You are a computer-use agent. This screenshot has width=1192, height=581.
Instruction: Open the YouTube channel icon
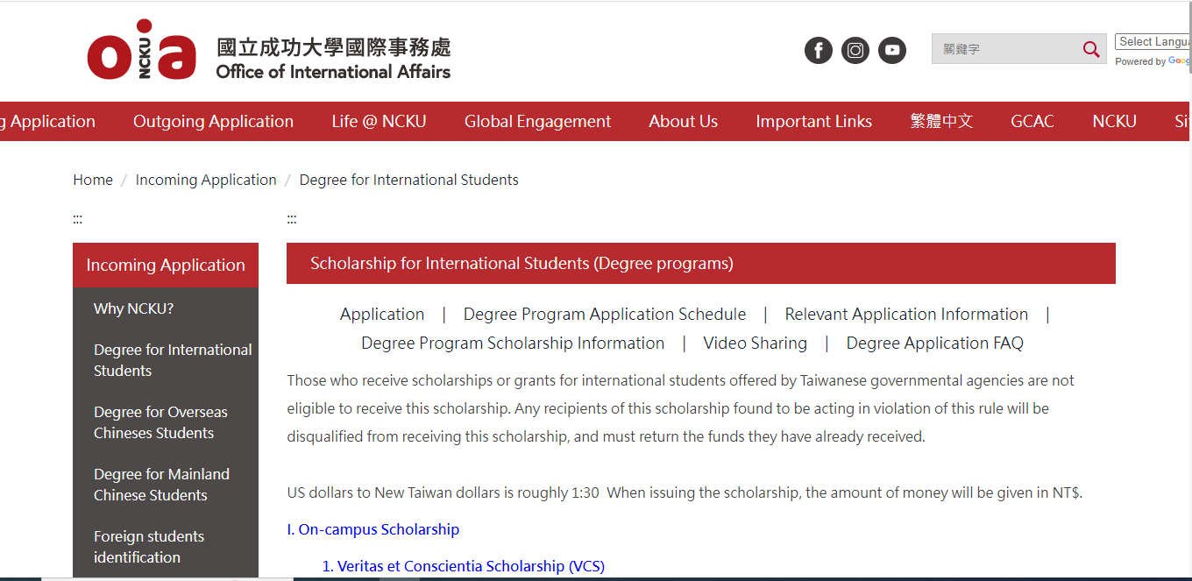[892, 50]
